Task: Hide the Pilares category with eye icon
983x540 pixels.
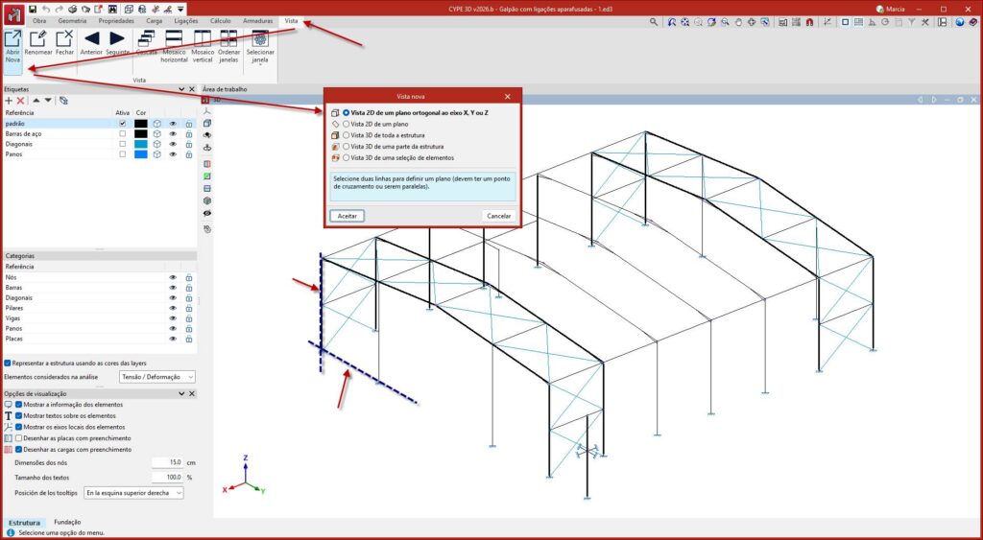Action: pyautogui.click(x=174, y=308)
